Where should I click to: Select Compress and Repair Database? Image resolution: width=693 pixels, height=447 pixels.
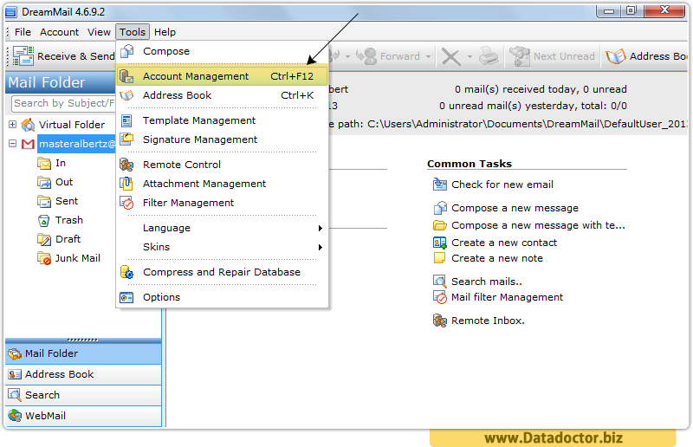pyautogui.click(x=223, y=272)
